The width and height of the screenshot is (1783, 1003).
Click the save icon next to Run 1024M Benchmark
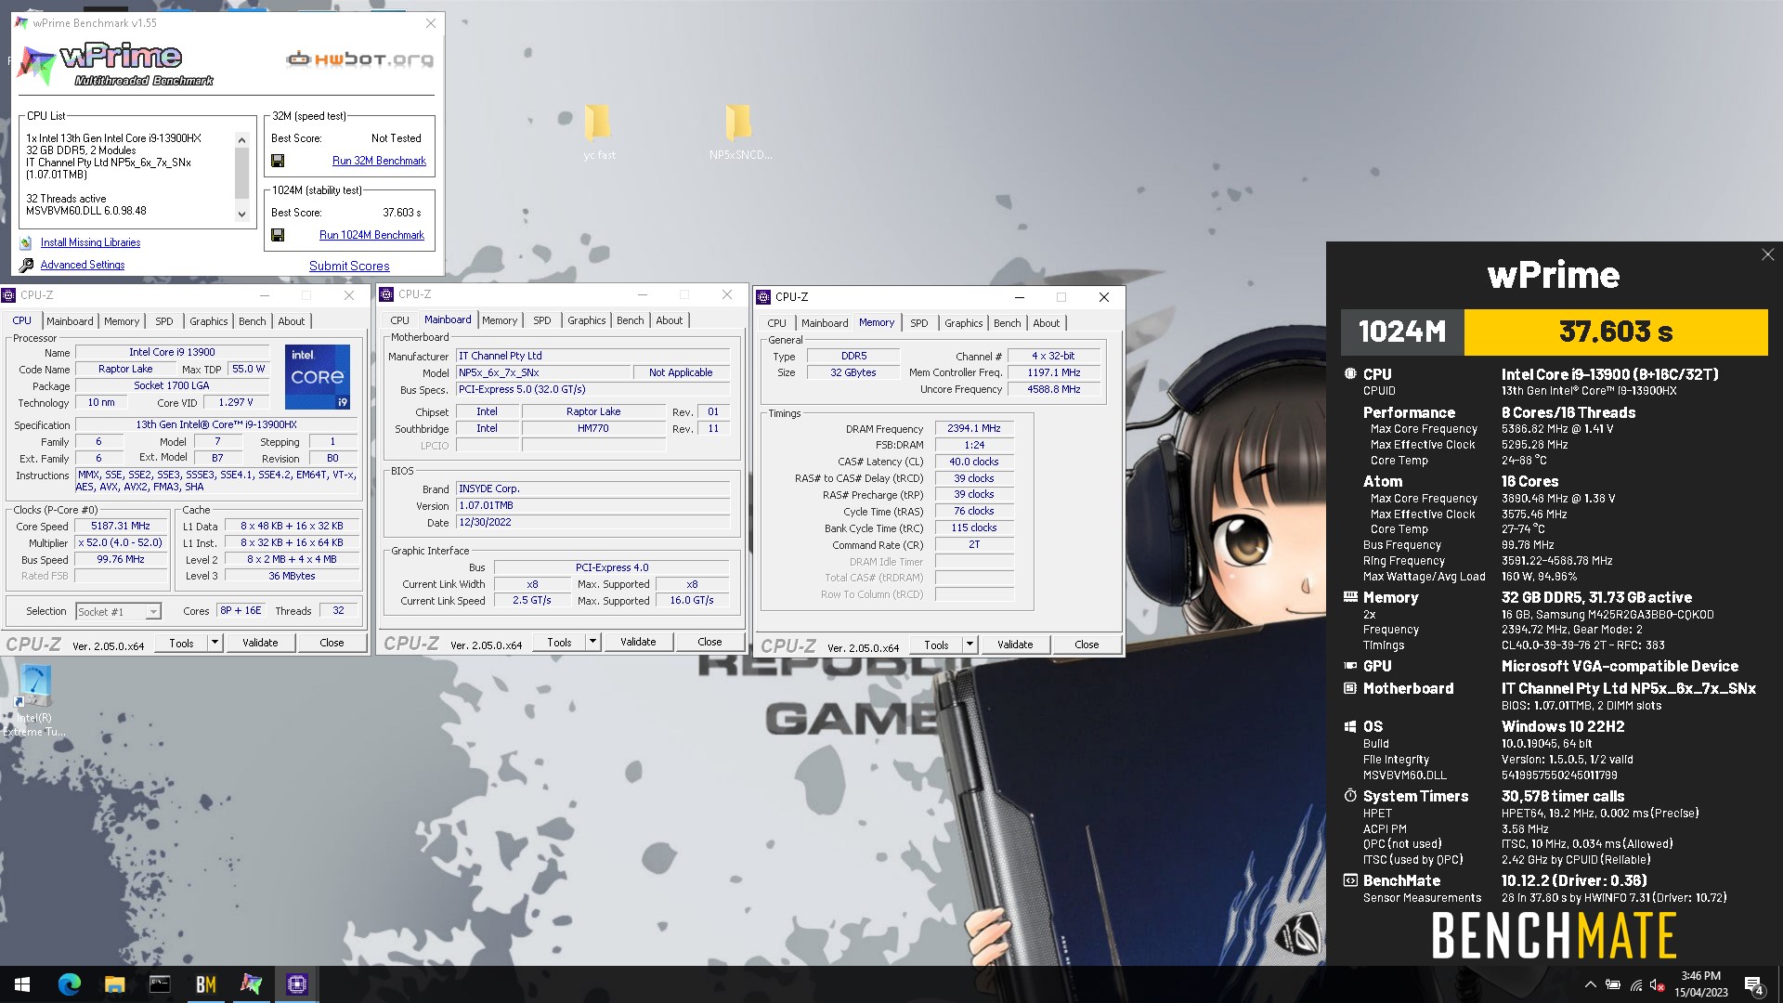click(x=278, y=235)
